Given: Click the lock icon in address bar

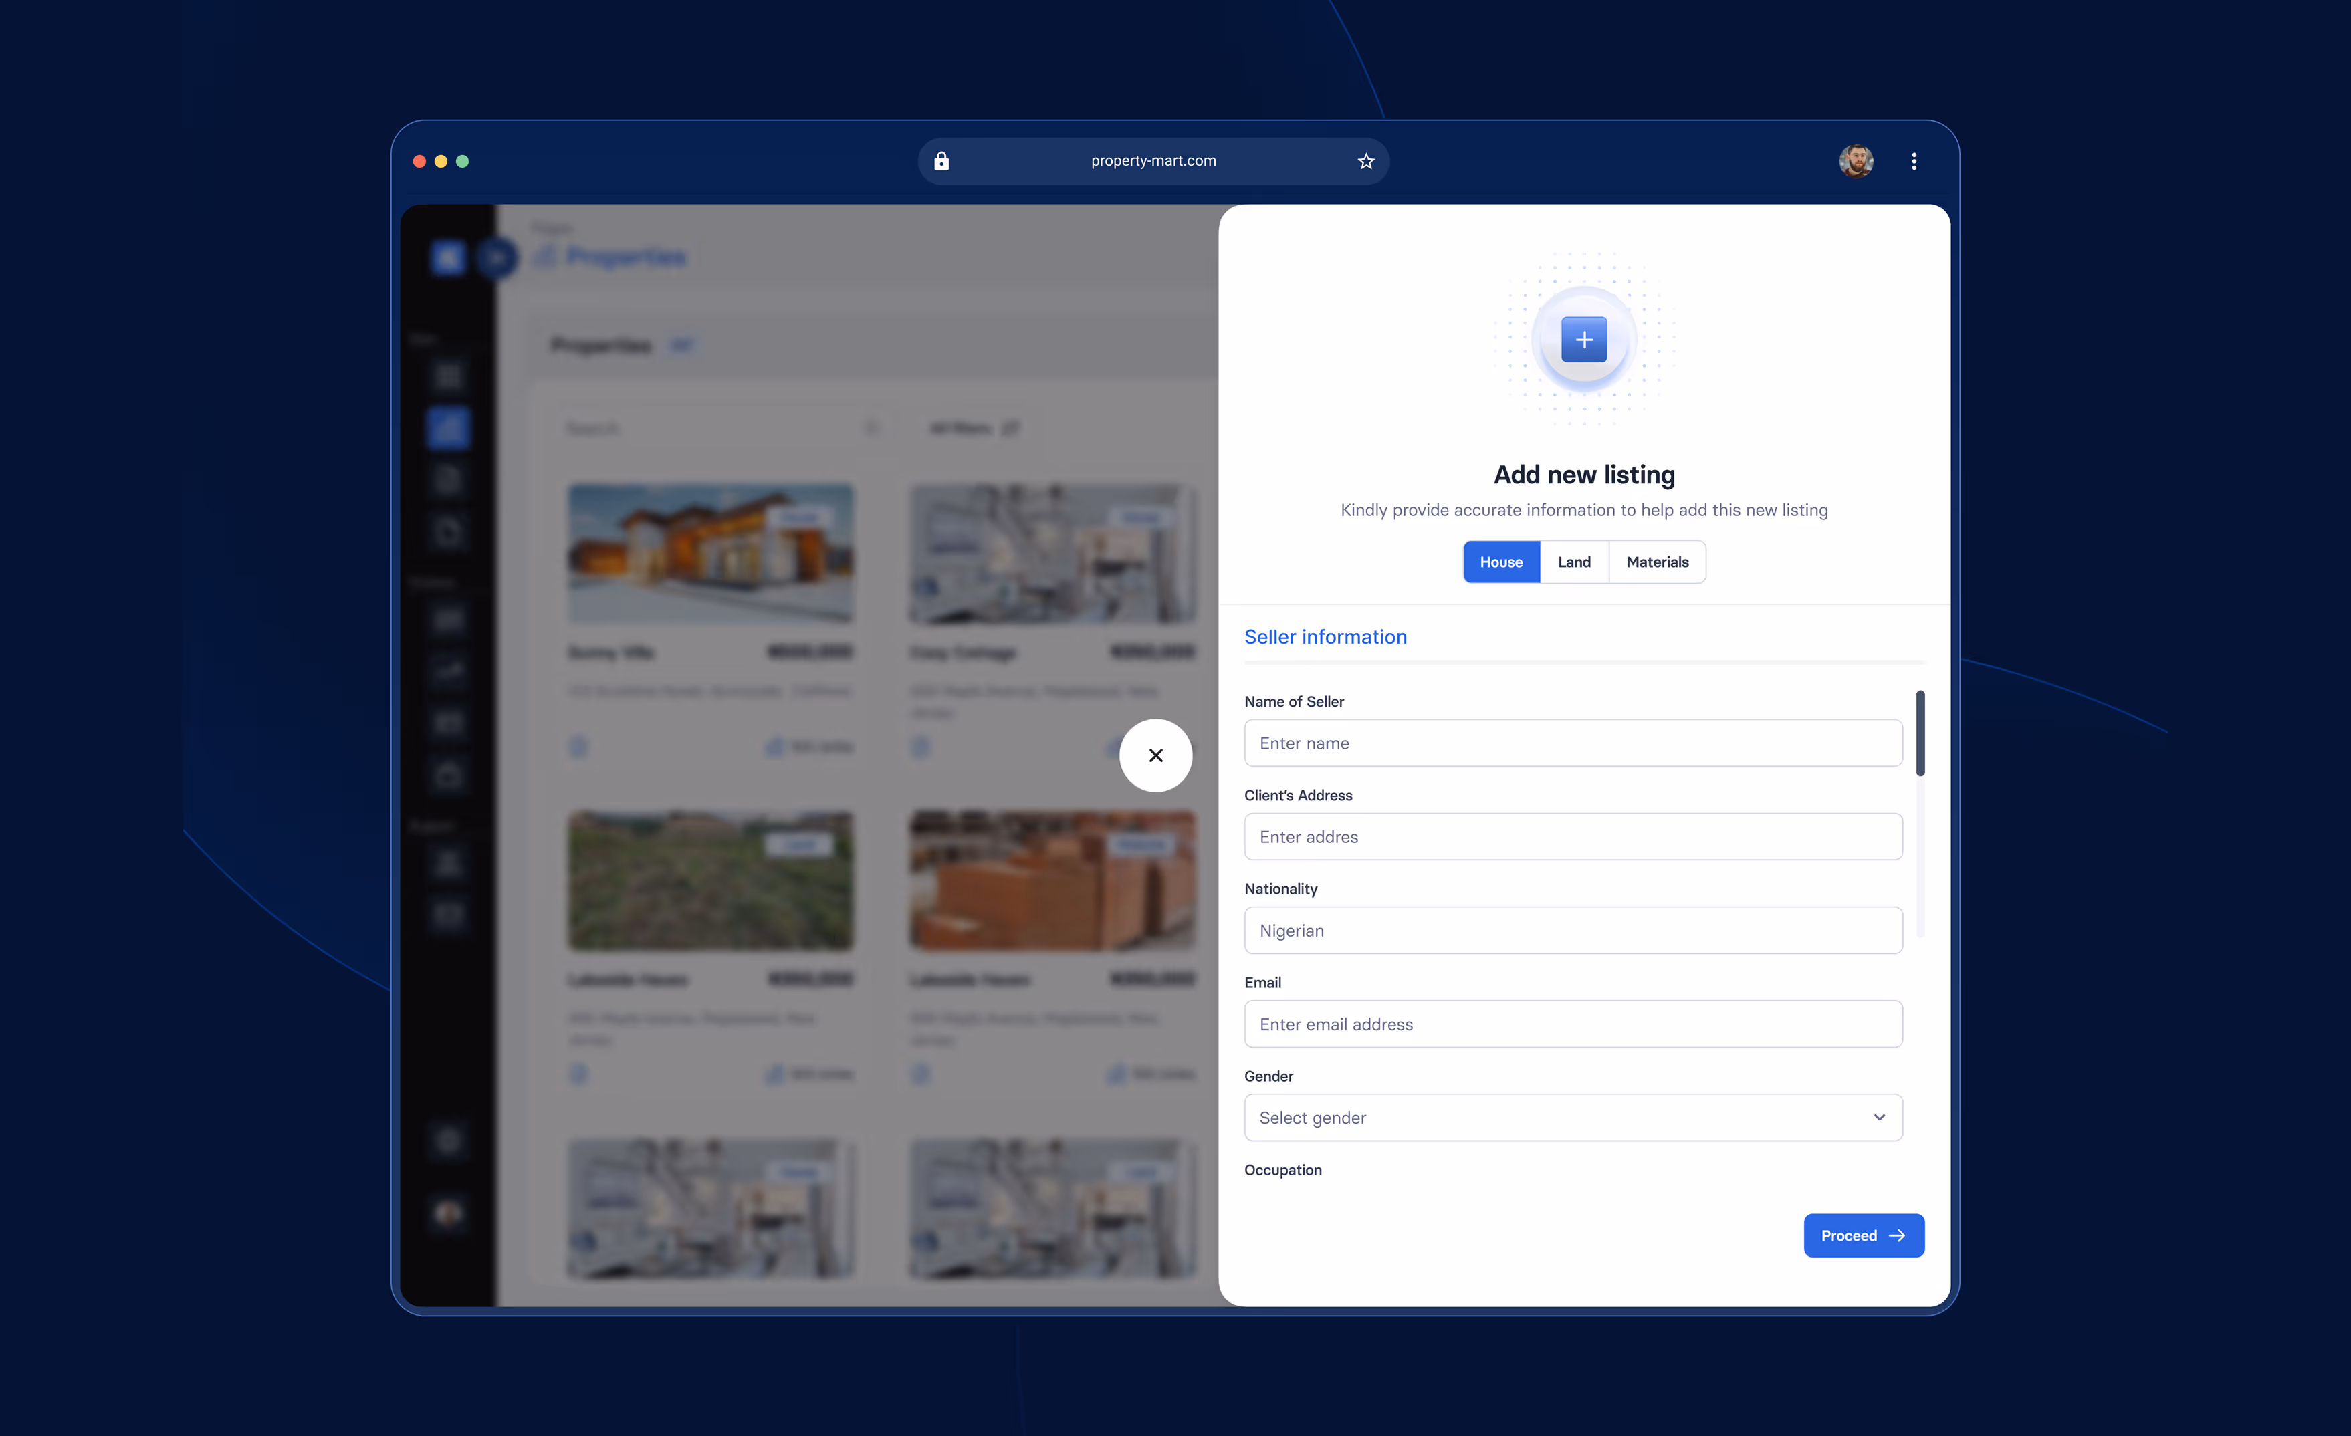Looking at the screenshot, I should coord(941,161).
